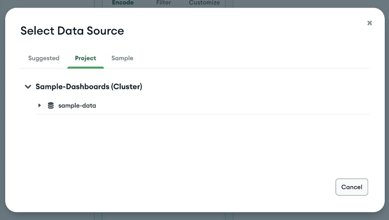Image resolution: width=389 pixels, height=220 pixels.
Task: Click the Select Data Source heading
Action: (x=72, y=31)
